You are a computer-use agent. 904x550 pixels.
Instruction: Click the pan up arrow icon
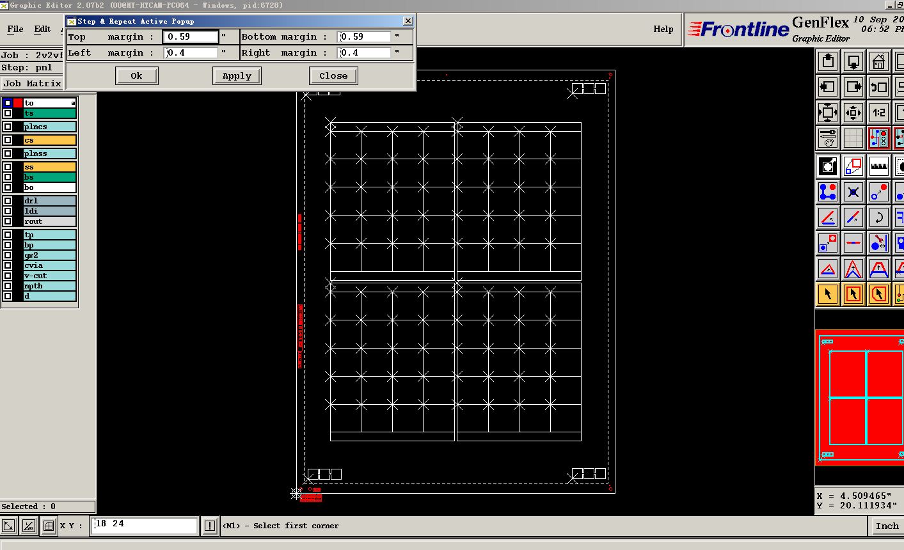828,62
